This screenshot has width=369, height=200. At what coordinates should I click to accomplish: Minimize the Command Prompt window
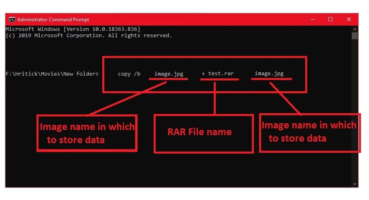(x=312, y=20)
